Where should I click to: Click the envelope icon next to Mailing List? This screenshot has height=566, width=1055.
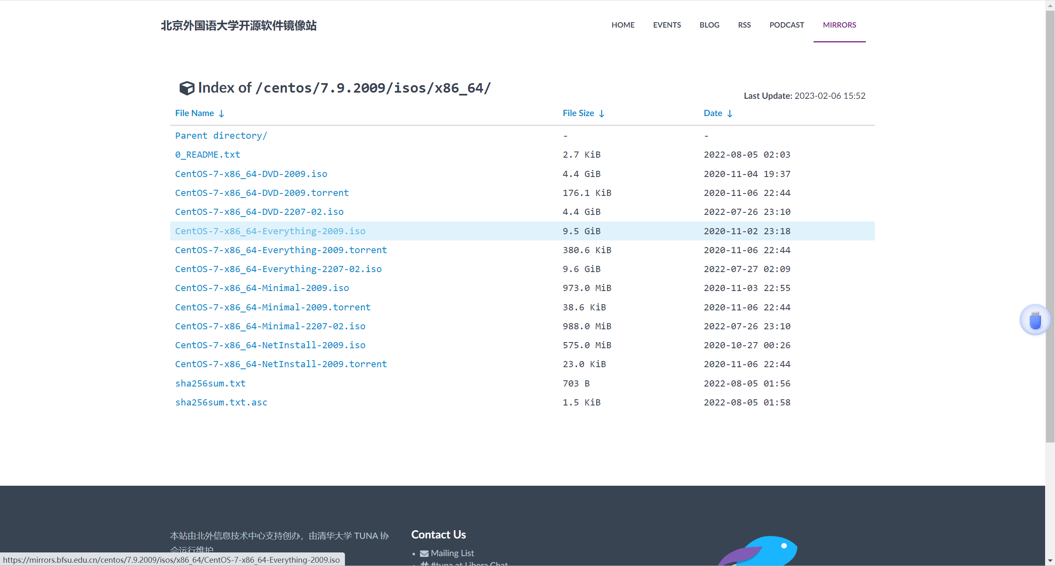(x=424, y=553)
